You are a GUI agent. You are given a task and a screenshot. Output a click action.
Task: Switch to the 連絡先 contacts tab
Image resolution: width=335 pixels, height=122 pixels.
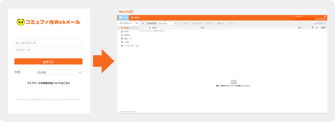[x=135, y=18]
